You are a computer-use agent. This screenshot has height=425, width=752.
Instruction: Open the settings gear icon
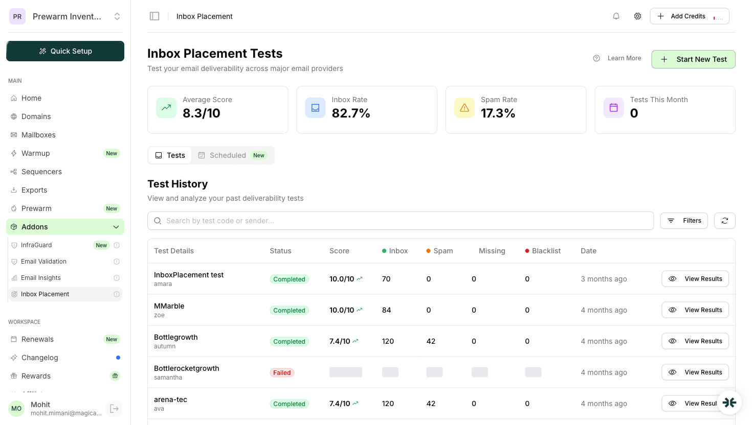637,16
